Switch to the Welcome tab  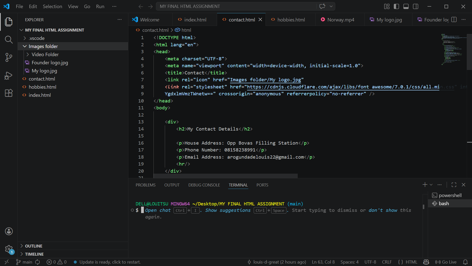(150, 20)
